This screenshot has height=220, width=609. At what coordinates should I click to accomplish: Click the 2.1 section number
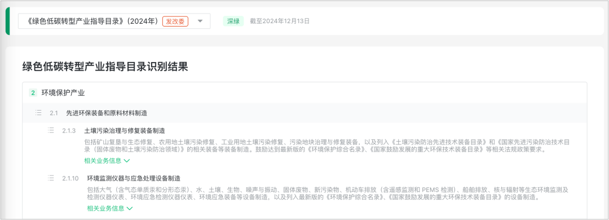coord(54,113)
